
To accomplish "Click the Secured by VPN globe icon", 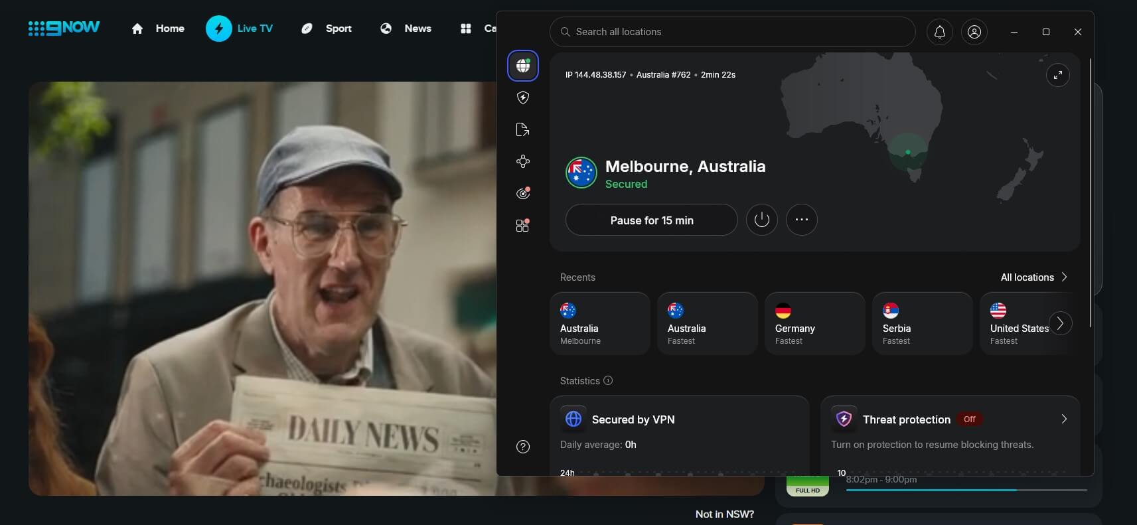I will pos(573,419).
